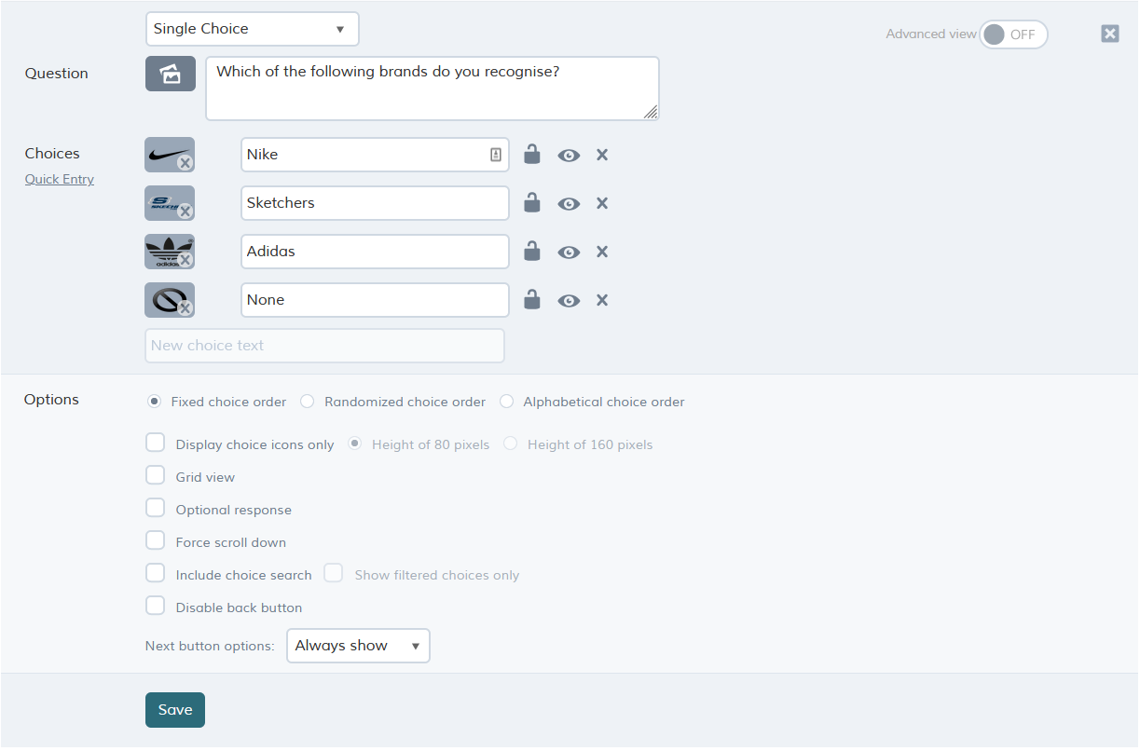Click the Sketchers choice text field
This screenshot has width=1140, height=751.
coord(376,203)
